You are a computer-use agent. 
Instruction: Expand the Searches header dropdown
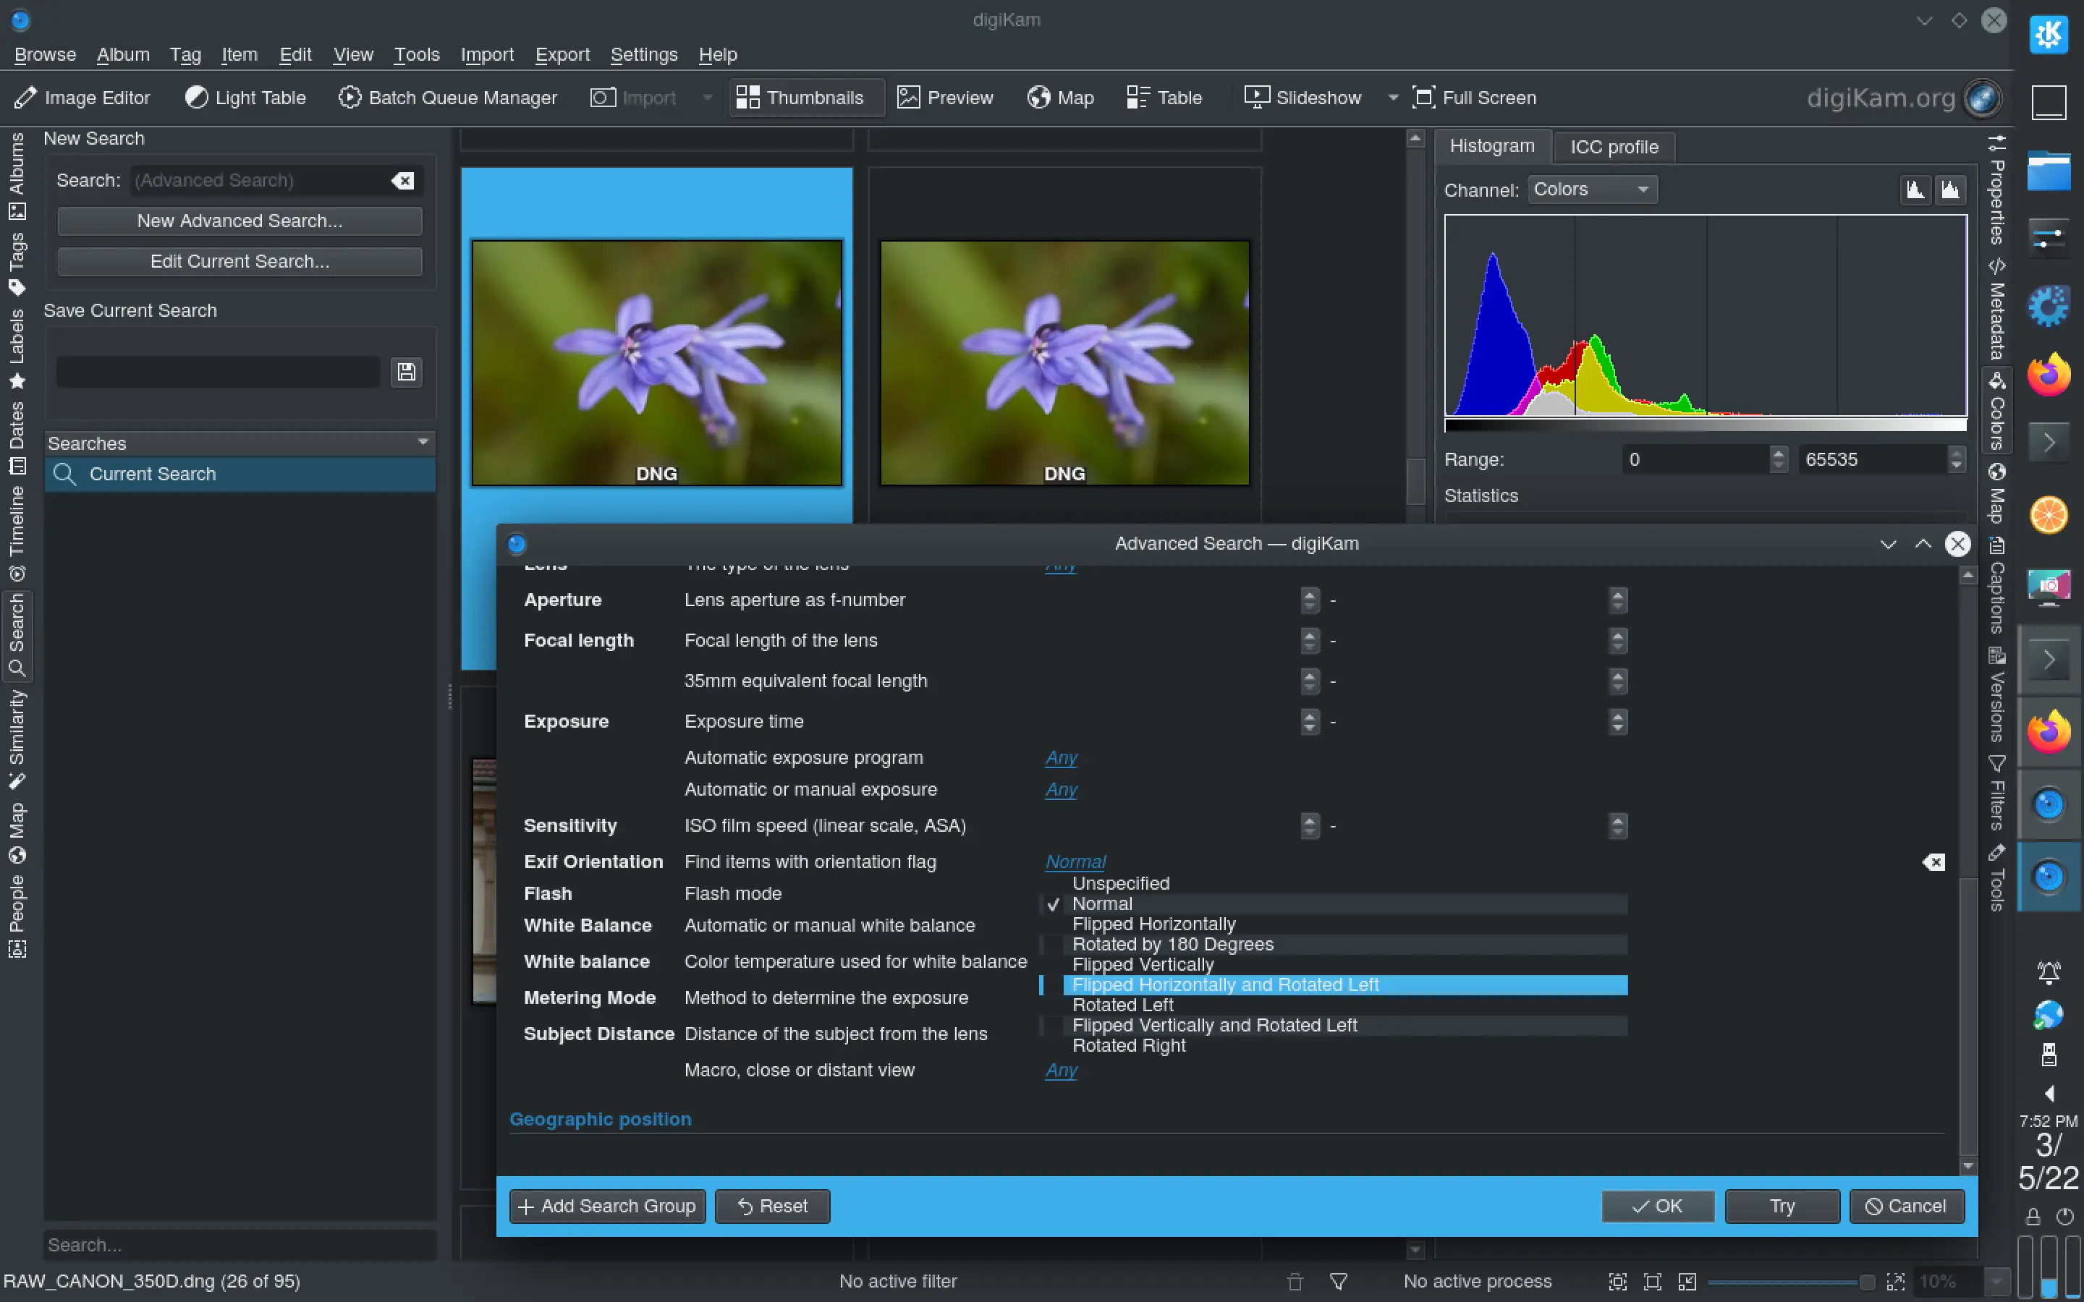423,443
